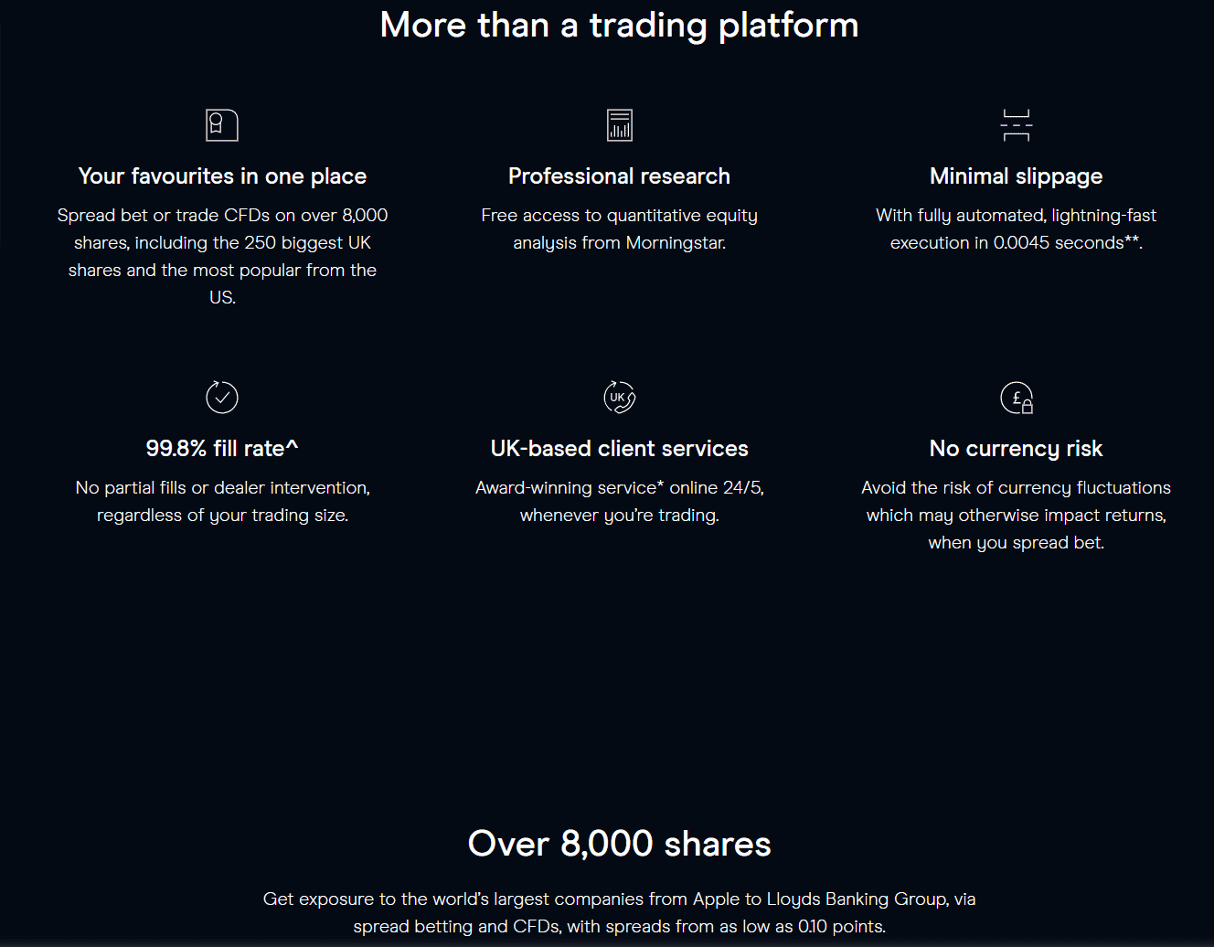Click the 'No partial fills' description text
1214x947 pixels.
(222, 501)
